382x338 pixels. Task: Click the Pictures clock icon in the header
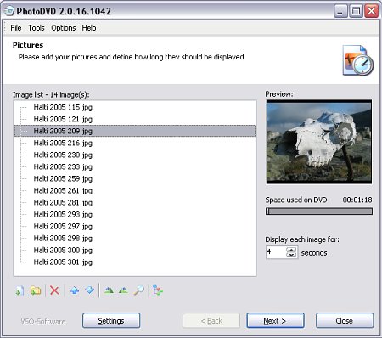(x=358, y=60)
